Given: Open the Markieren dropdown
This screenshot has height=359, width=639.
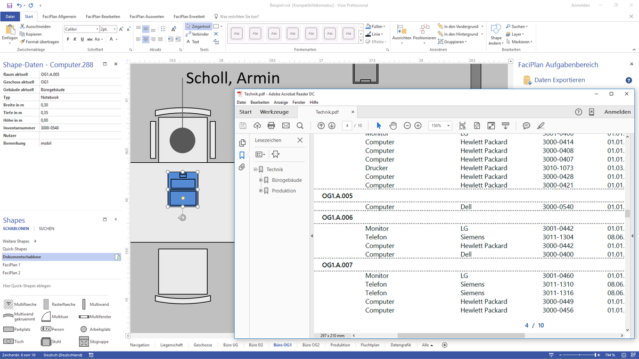Looking at the screenshot, I should click(x=519, y=41).
